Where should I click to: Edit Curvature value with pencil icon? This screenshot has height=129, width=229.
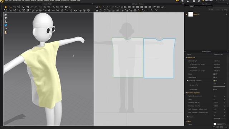pos(224,84)
